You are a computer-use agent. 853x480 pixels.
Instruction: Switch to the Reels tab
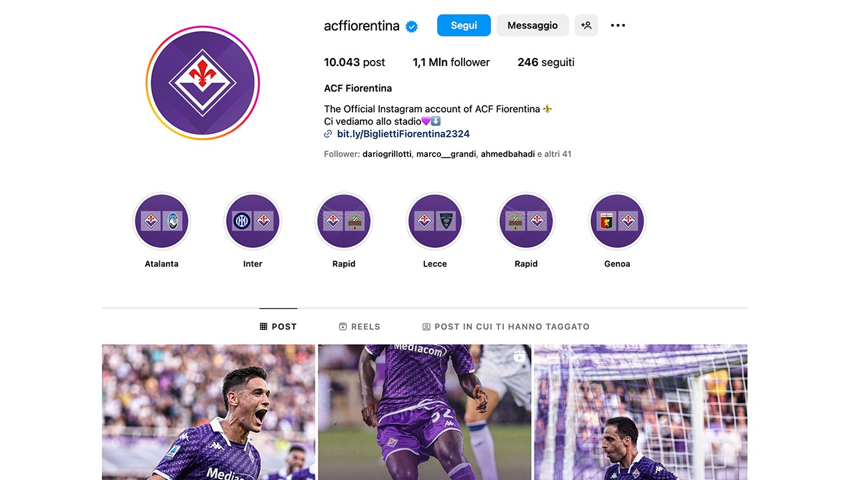click(x=360, y=327)
